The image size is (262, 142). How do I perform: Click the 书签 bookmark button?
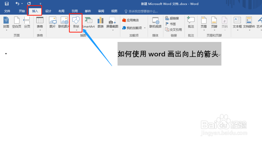coord(171,24)
